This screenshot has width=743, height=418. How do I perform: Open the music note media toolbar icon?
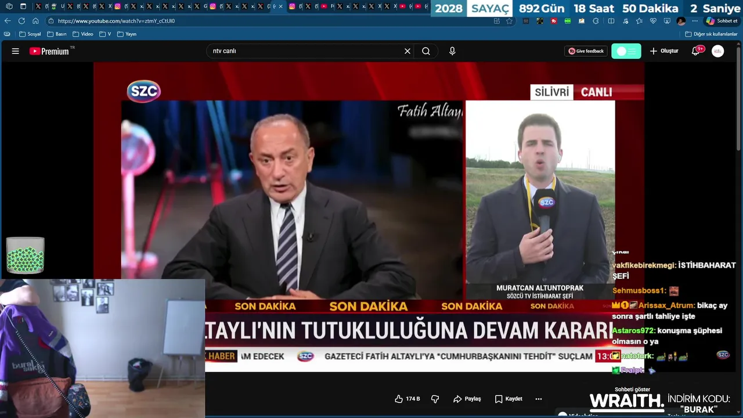click(625, 21)
